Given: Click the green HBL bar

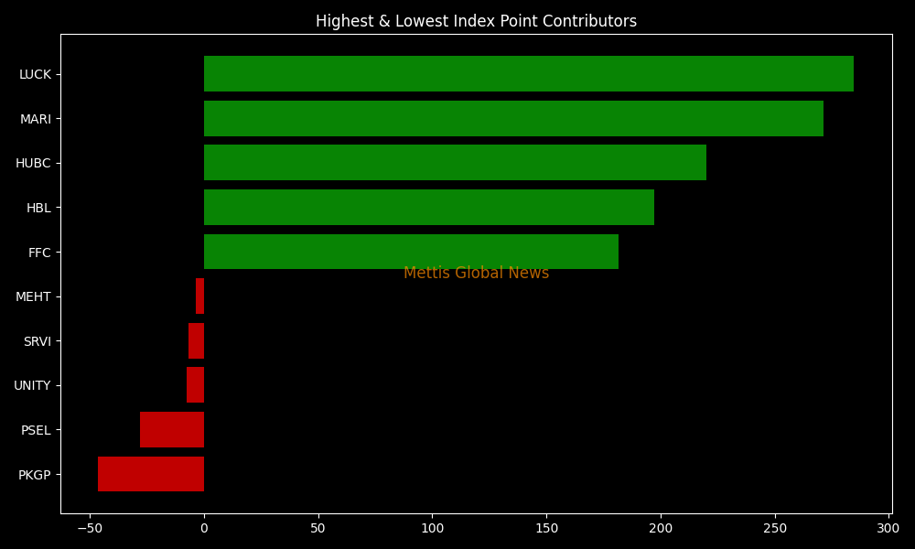Looking at the screenshot, I should pyautogui.click(x=429, y=207).
